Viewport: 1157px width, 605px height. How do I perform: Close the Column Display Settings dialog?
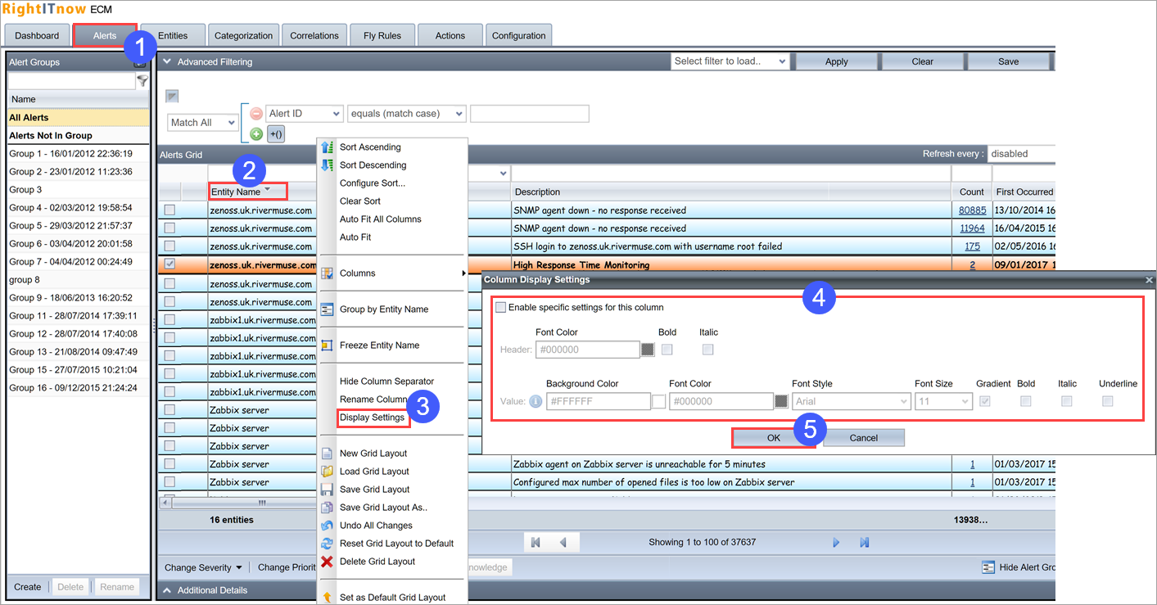click(1149, 280)
